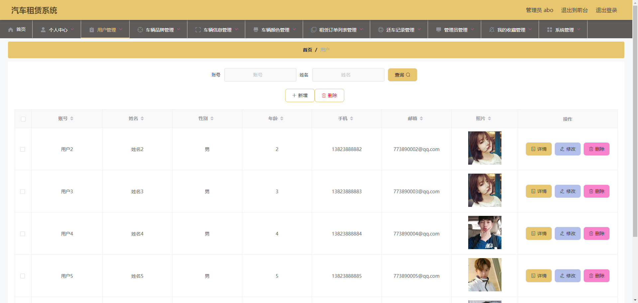Click the 车辆品牌管理 steering wheel icon
638x303 pixels.
click(x=140, y=30)
